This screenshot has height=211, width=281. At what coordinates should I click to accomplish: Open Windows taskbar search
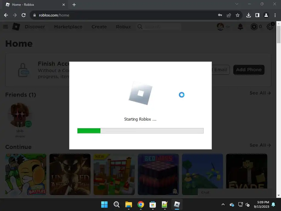coord(116,204)
